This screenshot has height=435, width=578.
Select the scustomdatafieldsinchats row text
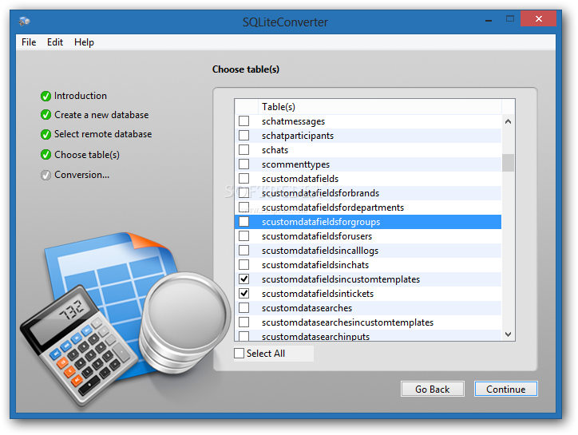[315, 265]
